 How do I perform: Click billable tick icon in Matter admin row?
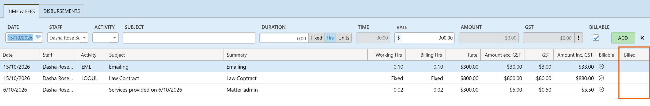tap(601, 89)
